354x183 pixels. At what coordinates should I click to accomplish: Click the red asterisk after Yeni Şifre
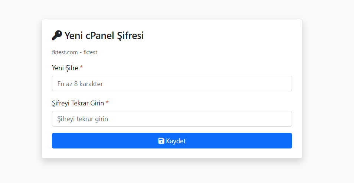pyautogui.click(x=81, y=68)
